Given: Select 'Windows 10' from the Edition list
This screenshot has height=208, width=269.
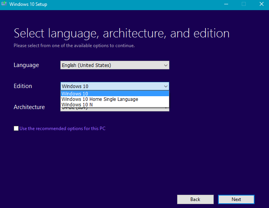Looking at the screenshot, I should (x=115, y=93).
